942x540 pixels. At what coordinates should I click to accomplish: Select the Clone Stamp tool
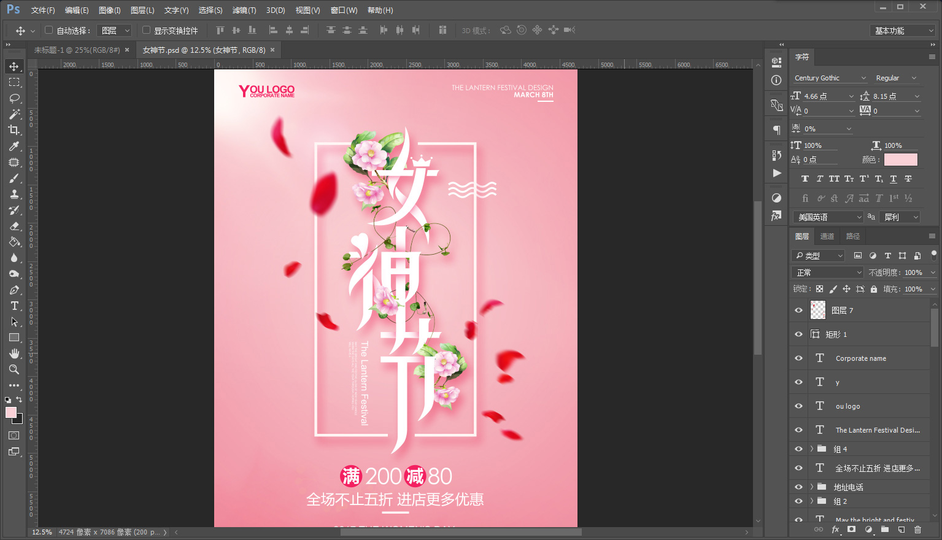(14, 194)
